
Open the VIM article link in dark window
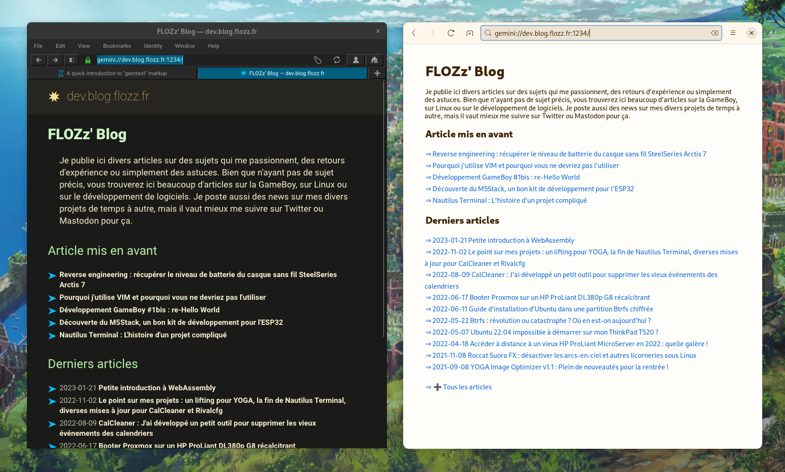click(x=163, y=297)
